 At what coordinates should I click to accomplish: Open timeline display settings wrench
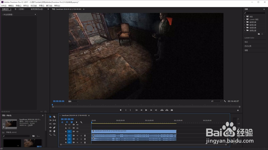coord(81,122)
